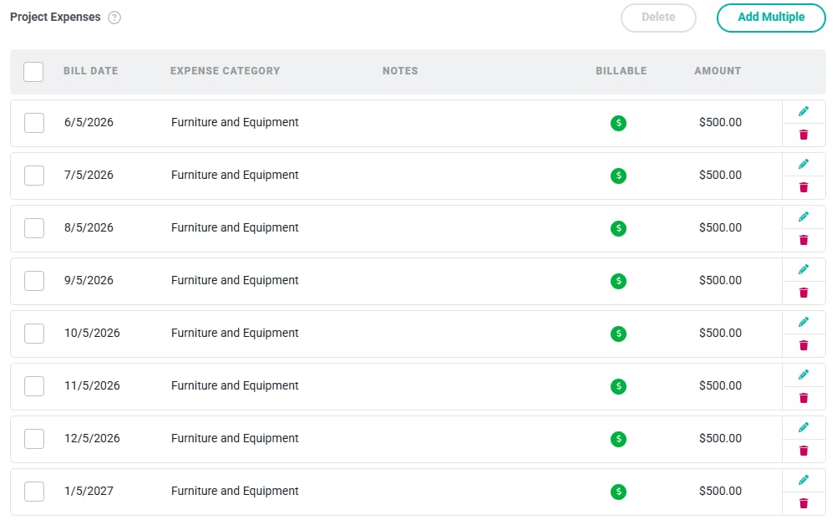Delete the 6/5/2026 expense using trash icon
Viewport: 837px width, 520px height.
(804, 135)
